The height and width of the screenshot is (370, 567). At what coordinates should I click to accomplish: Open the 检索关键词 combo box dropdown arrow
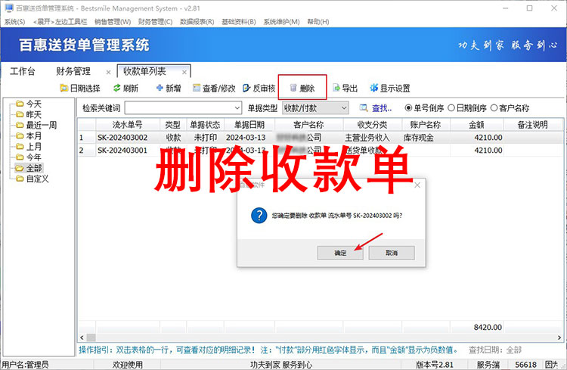click(x=237, y=108)
